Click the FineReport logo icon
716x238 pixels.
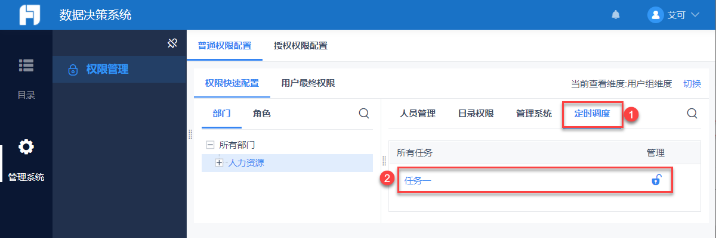(x=29, y=15)
